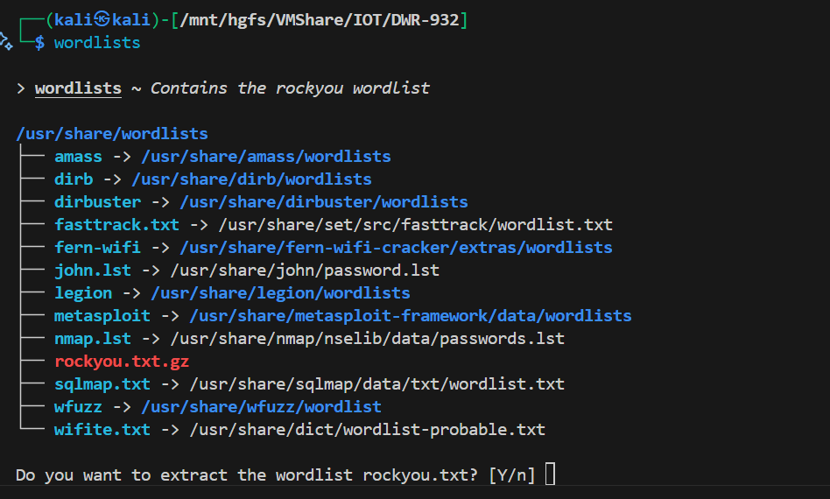Select the red rockyou.txt.gz file entry
The height and width of the screenshot is (499, 830).
pos(122,362)
